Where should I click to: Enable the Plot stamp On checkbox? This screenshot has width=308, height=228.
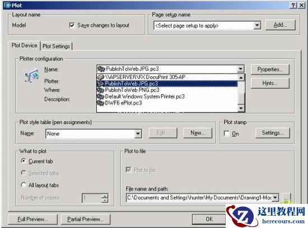[226, 134]
